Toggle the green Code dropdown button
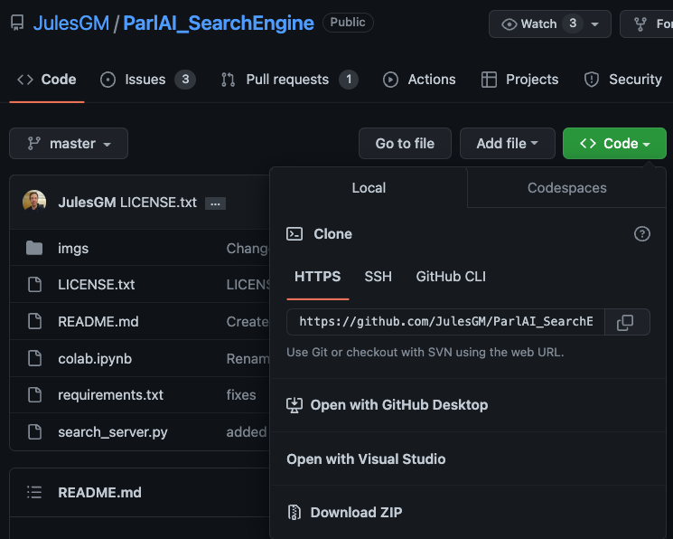The width and height of the screenshot is (673, 539). coord(614,143)
